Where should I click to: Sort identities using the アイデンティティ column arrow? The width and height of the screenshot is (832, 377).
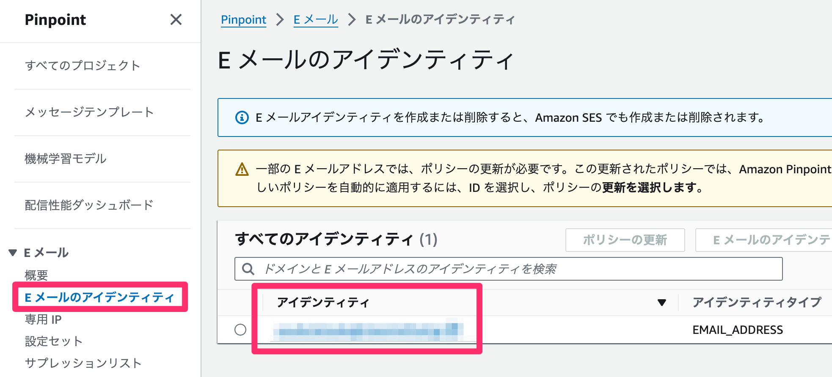661,302
